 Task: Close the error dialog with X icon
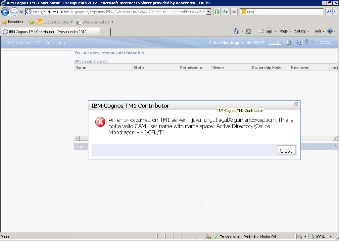coord(296,104)
